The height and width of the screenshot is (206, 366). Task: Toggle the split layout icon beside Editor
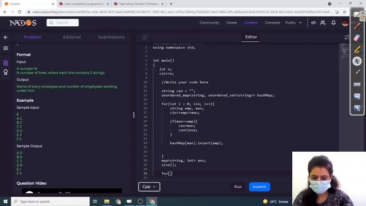[x=145, y=37]
